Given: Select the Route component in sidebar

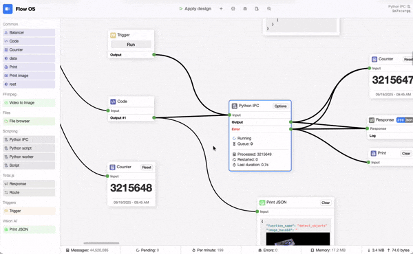Looking at the screenshot, I should [x=29, y=192].
